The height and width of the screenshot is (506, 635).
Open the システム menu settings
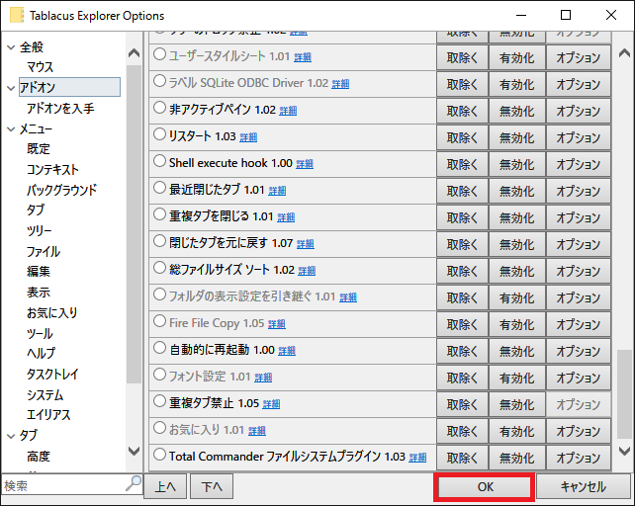pyautogui.click(x=45, y=394)
